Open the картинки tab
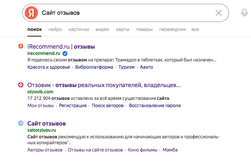The height and width of the screenshot is (163, 251). point(79,29)
